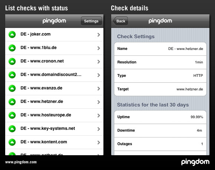Click the up-status icon for www.hosteurope.de

pyautogui.click(x=12, y=115)
